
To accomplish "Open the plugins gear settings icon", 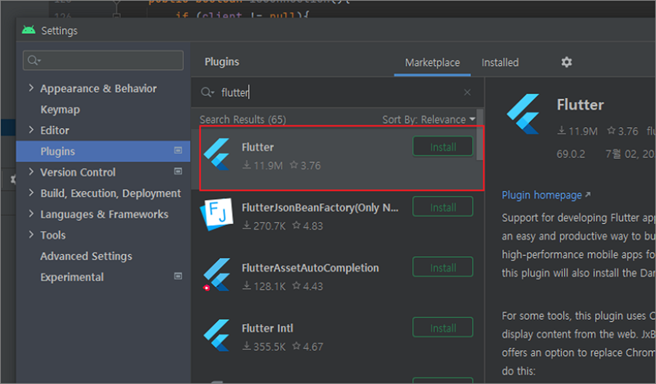I will (x=567, y=62).
